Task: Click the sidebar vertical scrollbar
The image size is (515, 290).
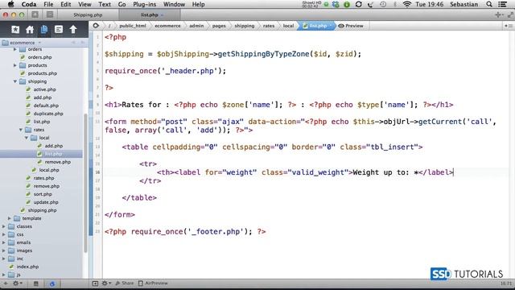Action: (x=86, y=183)
